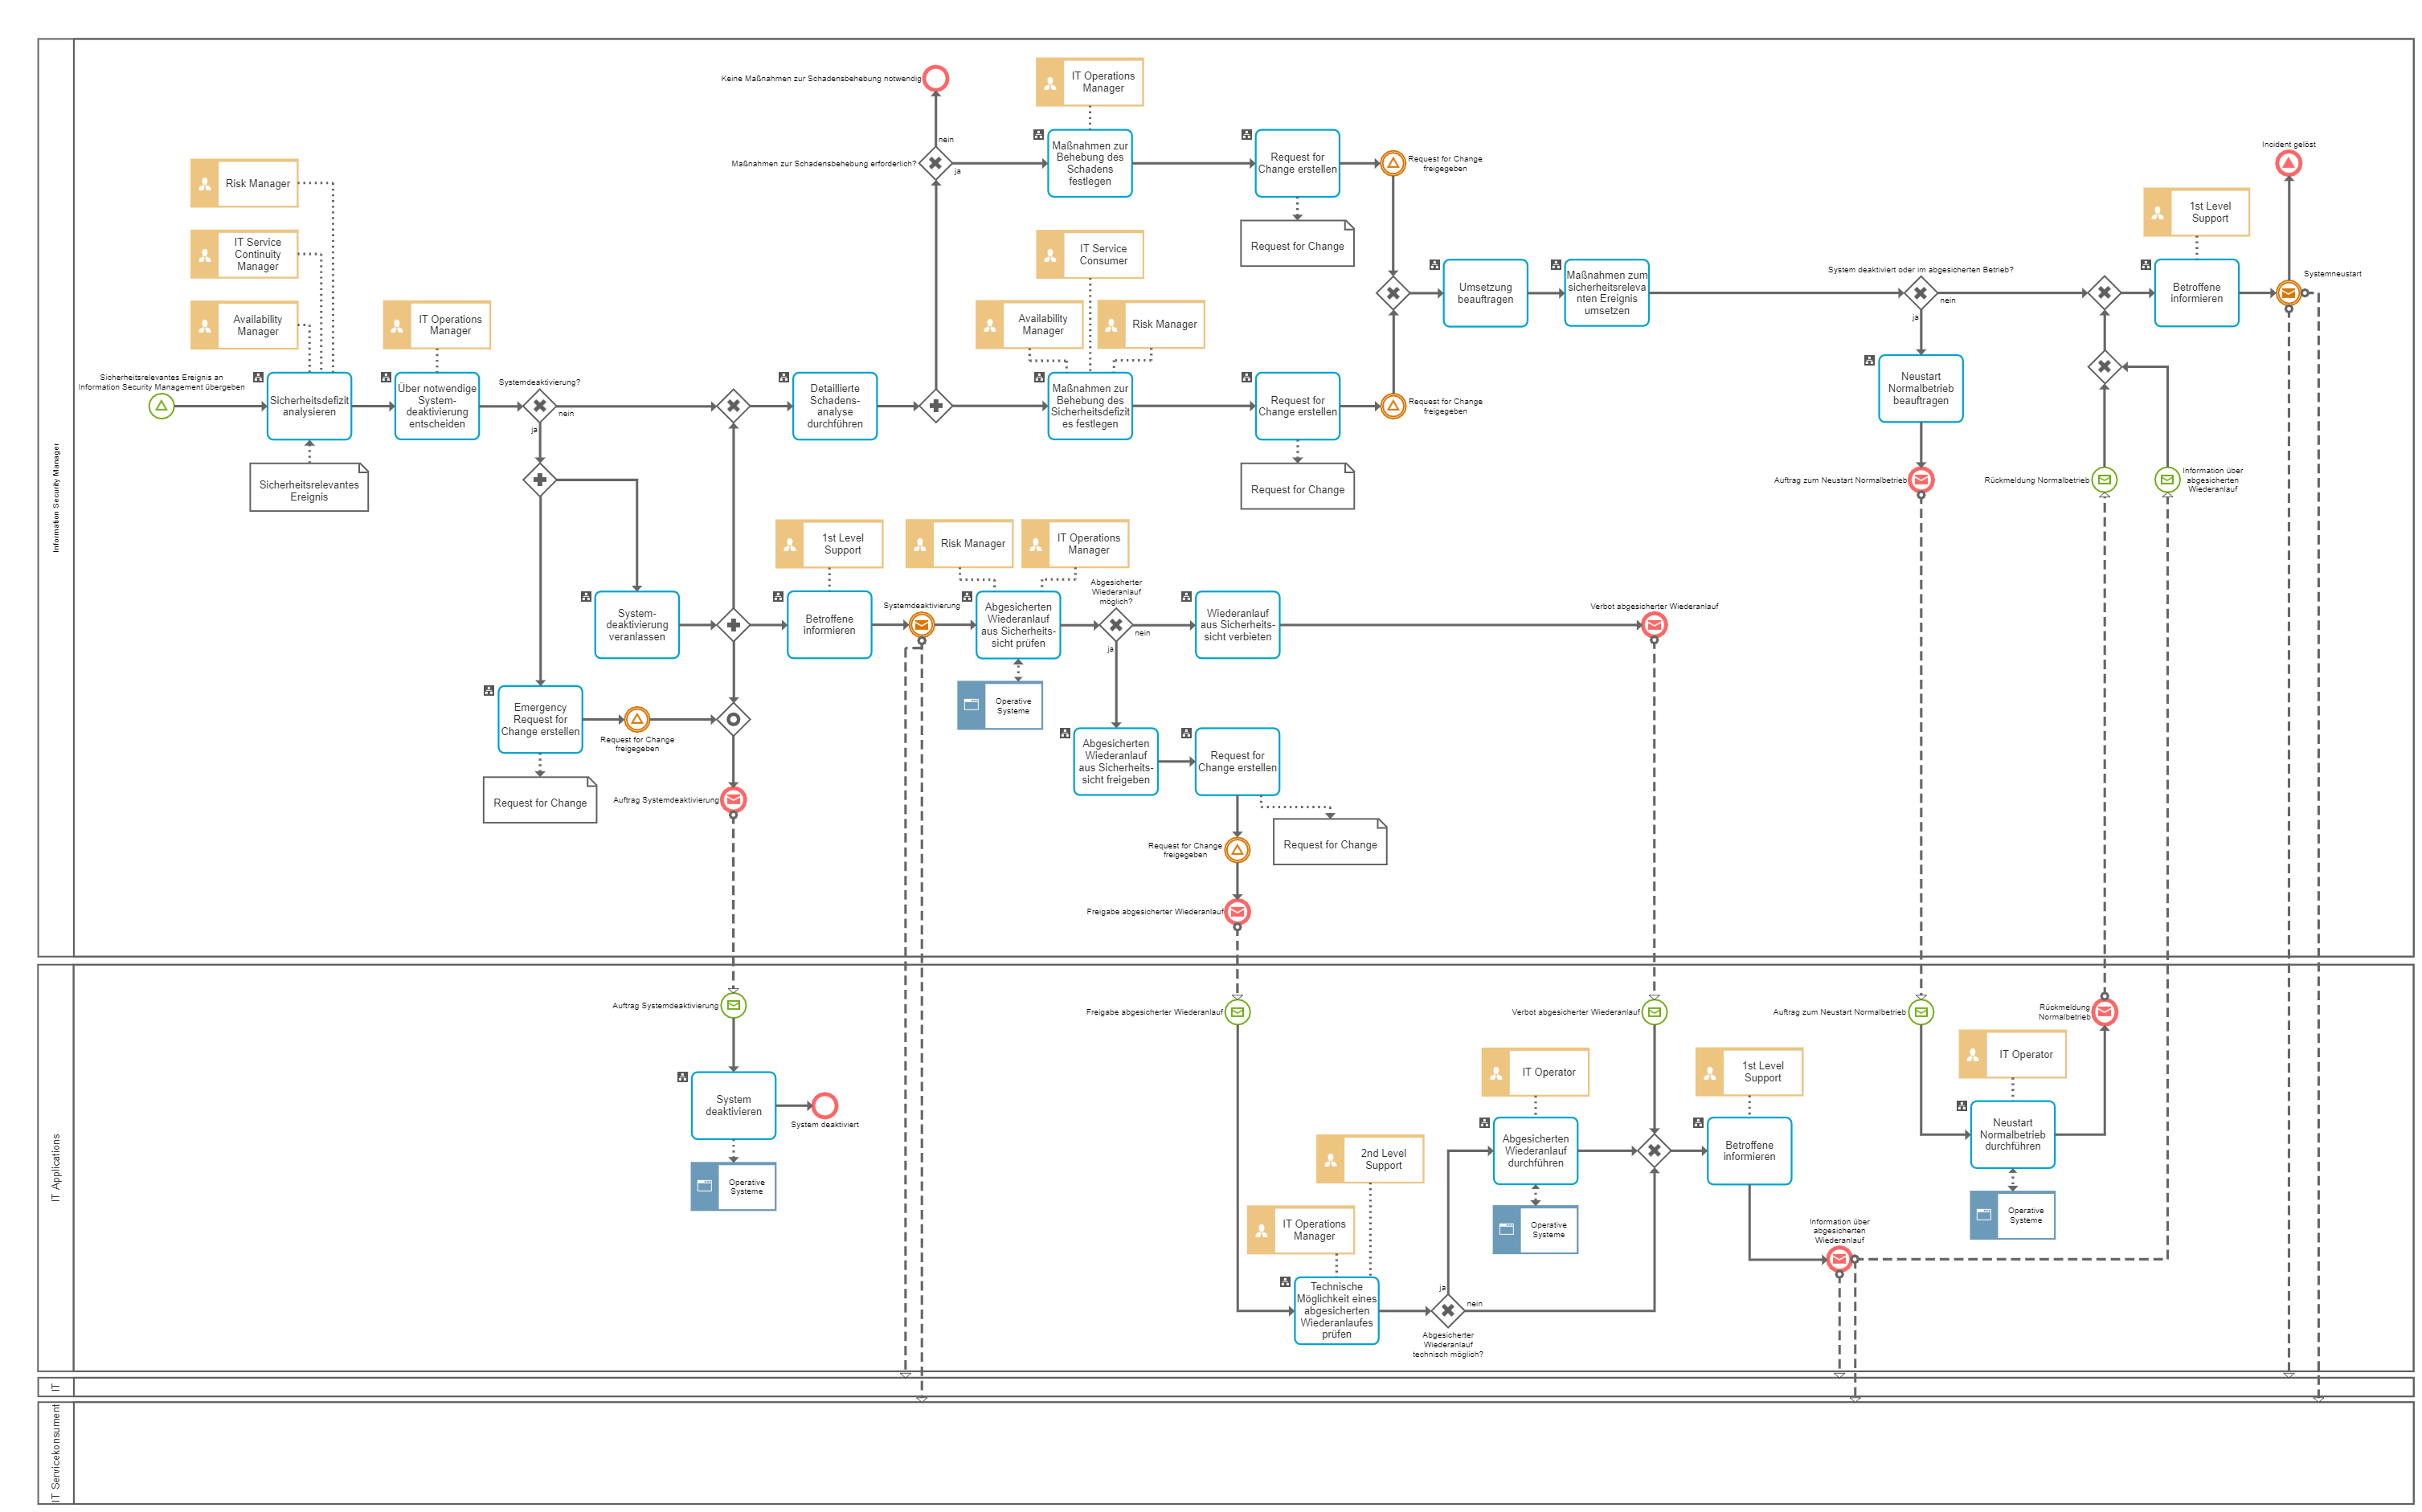This screenshot has width=2422, height=1512.
Task: Select the end event 'Keine Maßnahmen zur Schadensbehebung notwendig'
Action: [x=936, y=78]
